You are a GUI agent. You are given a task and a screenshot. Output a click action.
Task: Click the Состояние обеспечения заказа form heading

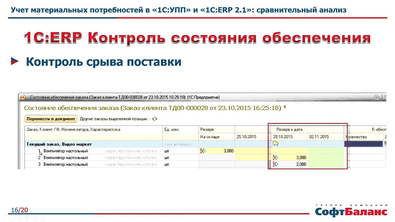click(155, 108)
